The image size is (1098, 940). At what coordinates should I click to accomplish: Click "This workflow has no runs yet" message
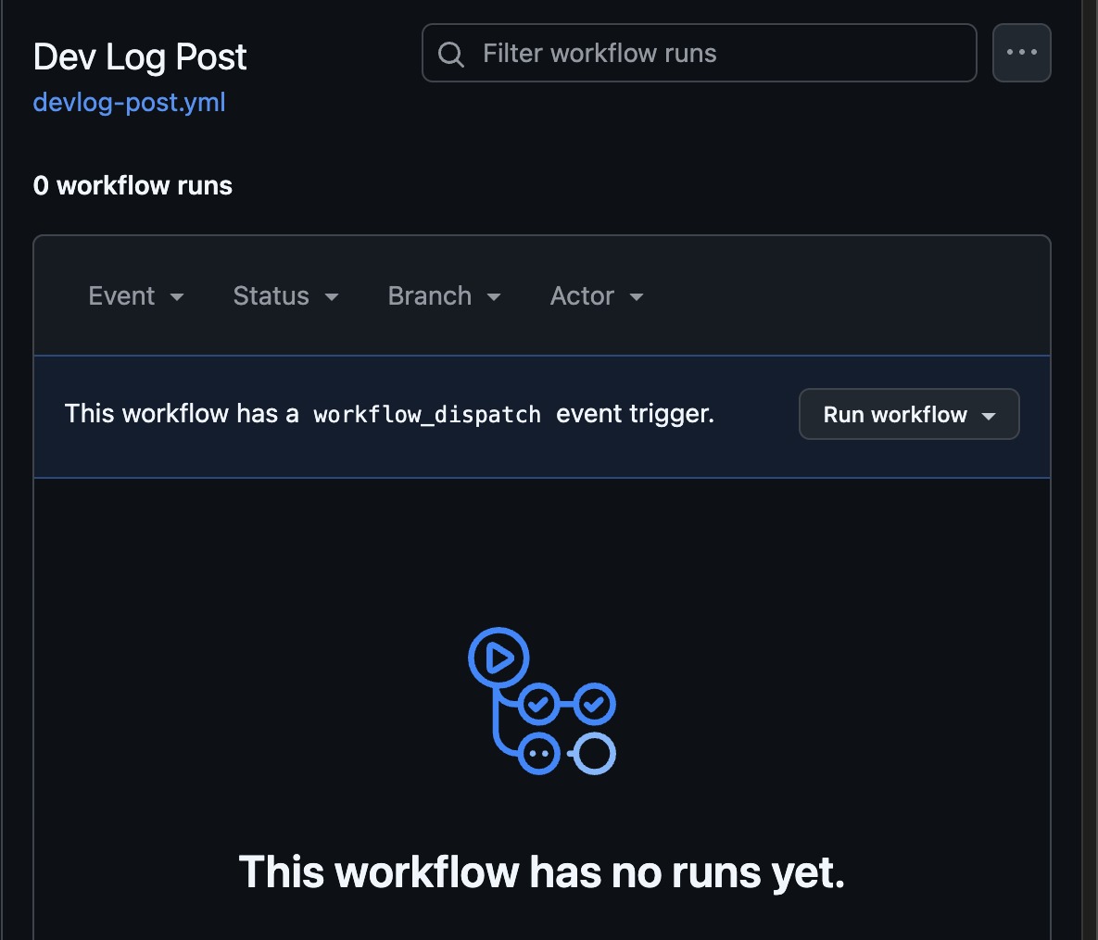pos(542,872)
